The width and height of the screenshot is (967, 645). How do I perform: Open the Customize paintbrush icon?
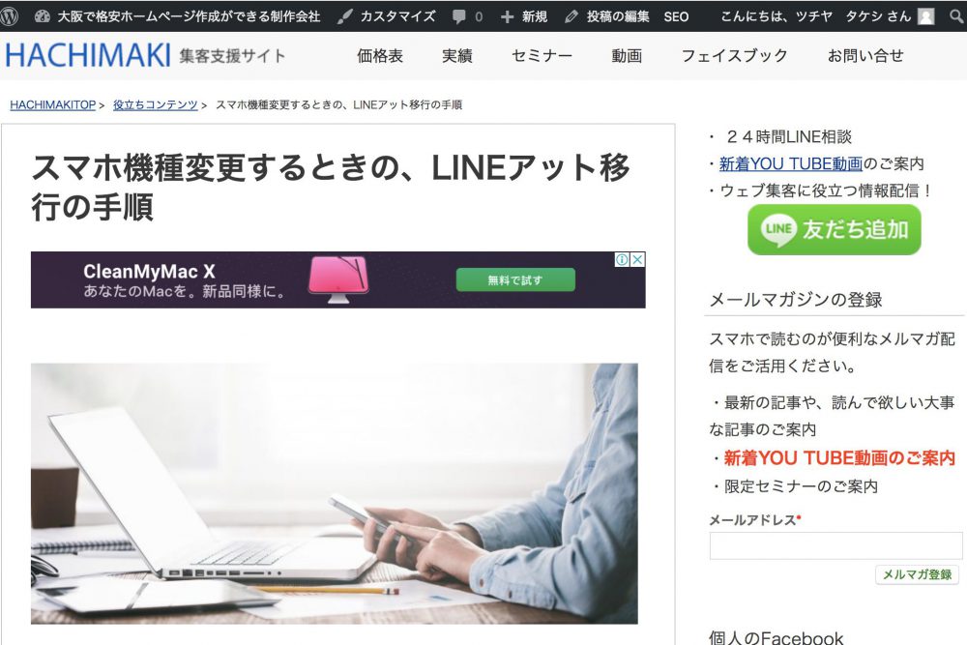click(x=345, y=16)
